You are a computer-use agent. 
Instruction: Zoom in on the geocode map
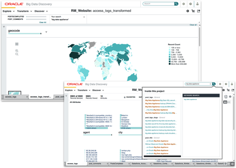17,51
